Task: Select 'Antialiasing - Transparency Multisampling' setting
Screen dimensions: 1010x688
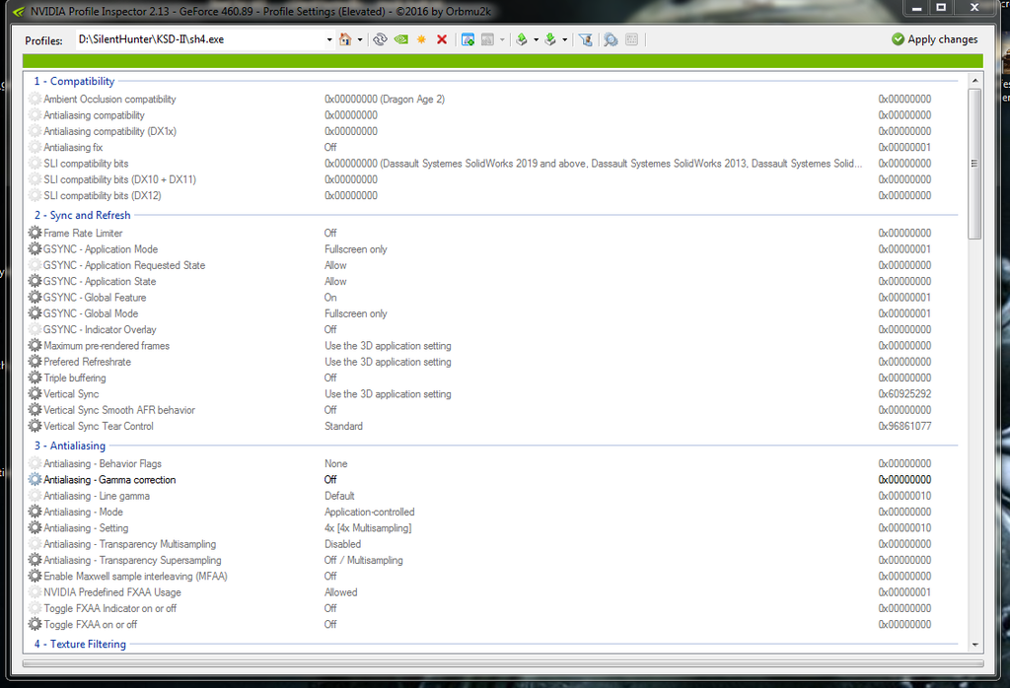Action: pos(130,544)
